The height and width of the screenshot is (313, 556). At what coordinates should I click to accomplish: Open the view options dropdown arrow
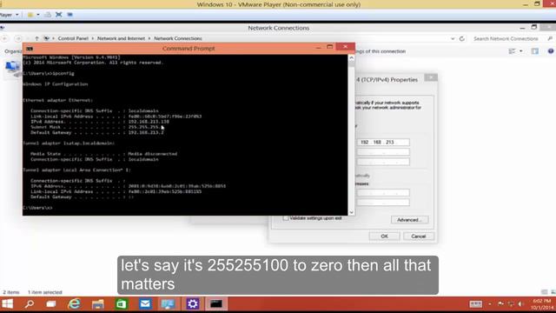pyautogui.click(x=521, y=51)
